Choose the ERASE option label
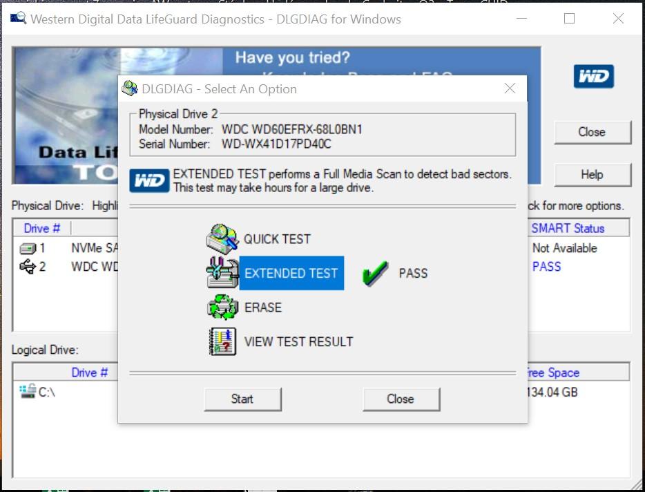 pyautogui.click(x=263, y=307)
